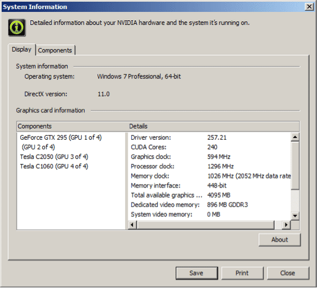Click the scroll right arrow under details
The height and width of the screenshot is (288, 318).
pyautogui.click(x=287, y=226)
